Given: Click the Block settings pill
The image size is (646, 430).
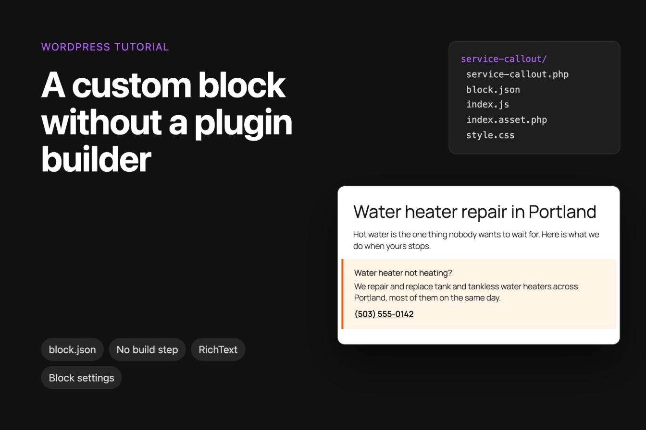Looking at the screenshot, I should click(81, 378).
